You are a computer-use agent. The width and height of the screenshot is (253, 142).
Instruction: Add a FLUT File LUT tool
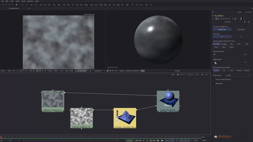click(96, 5)
